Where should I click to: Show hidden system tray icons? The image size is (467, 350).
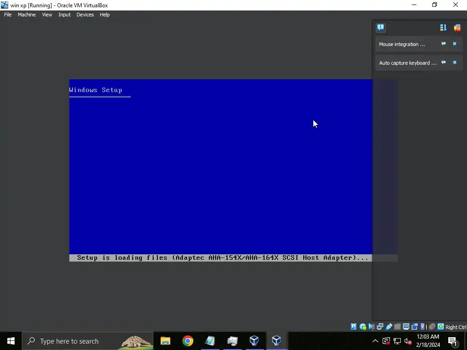(375, 341)
